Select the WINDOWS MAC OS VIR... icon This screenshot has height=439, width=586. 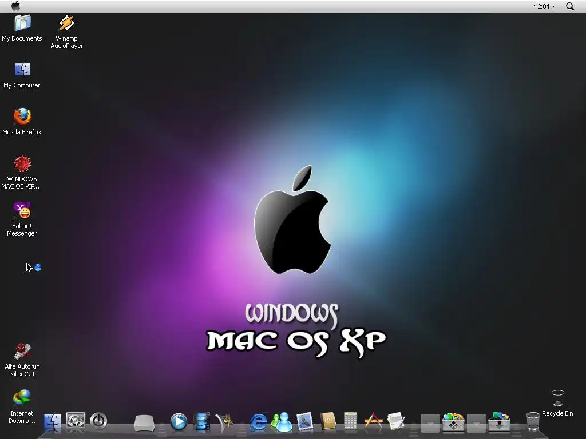pyautogui.click(x=22, y=173)
